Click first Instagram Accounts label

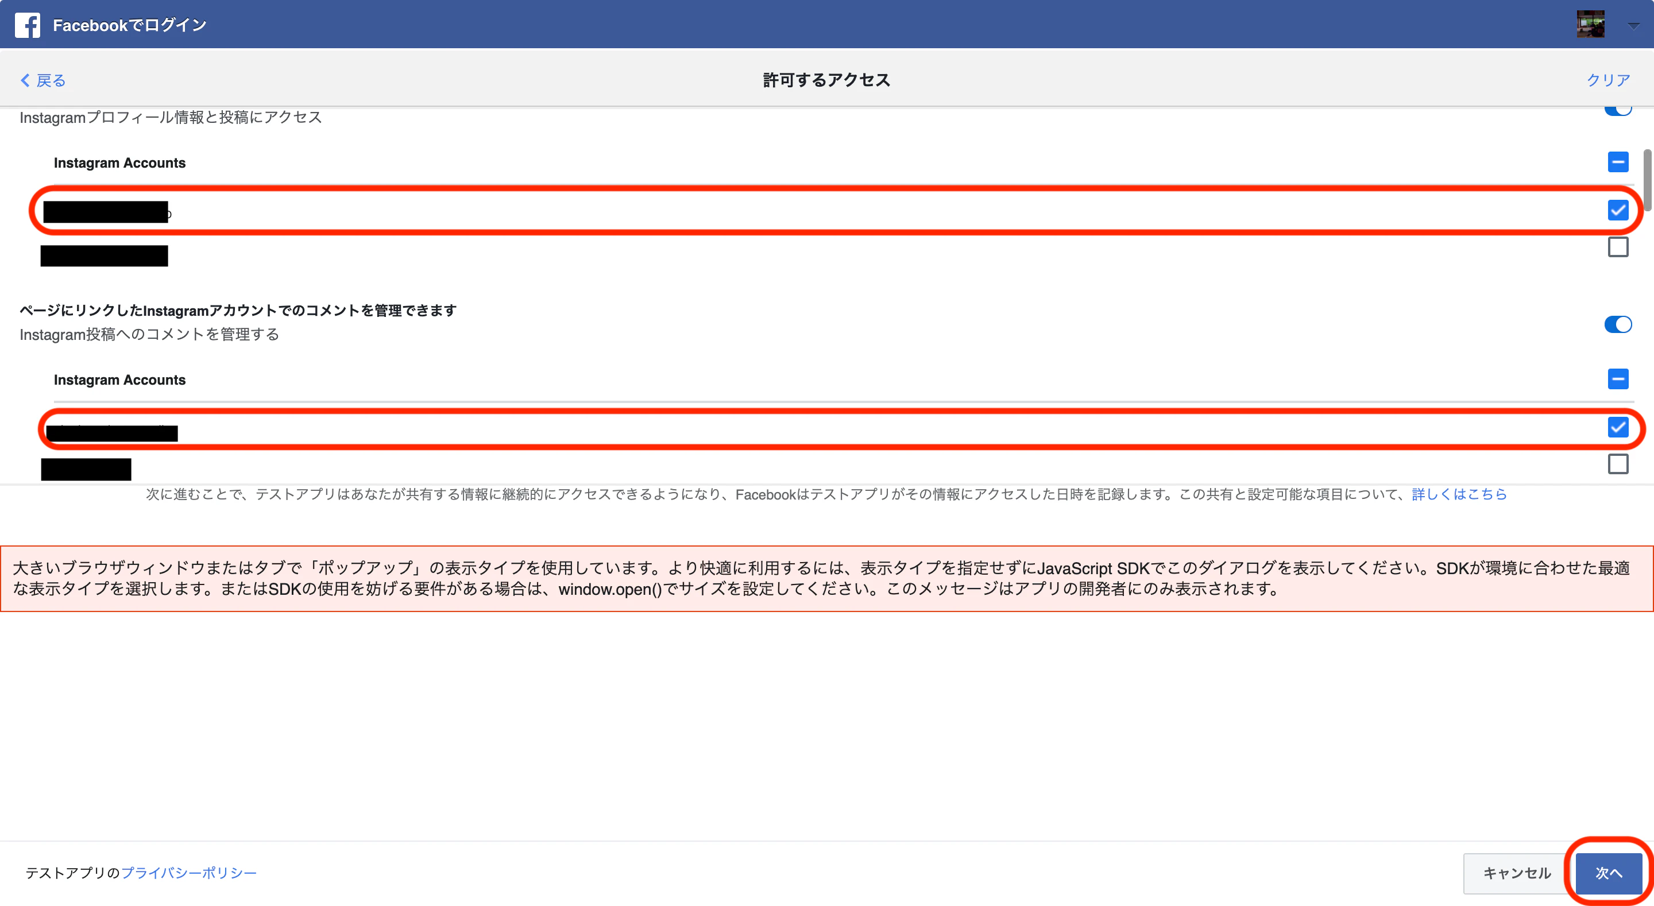pyautogui.click(x=119, y=163)
